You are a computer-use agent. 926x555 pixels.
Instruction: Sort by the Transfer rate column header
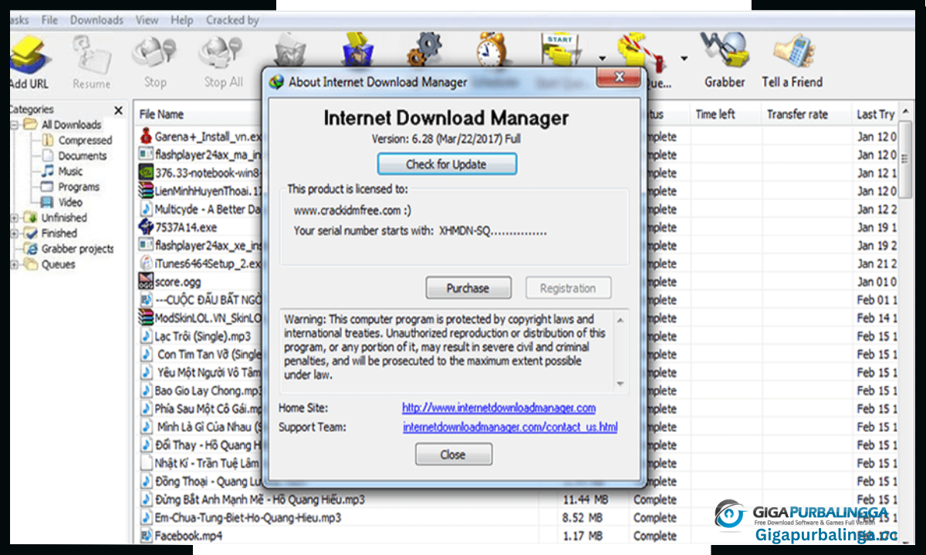[797, 114]
